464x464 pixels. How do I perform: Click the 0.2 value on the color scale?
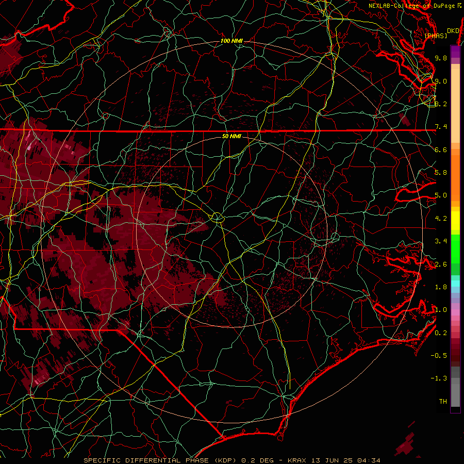tap(441, 333)
